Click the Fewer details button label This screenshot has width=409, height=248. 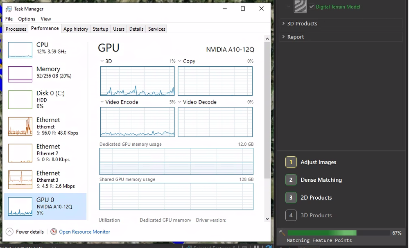(x=30, y=232)
